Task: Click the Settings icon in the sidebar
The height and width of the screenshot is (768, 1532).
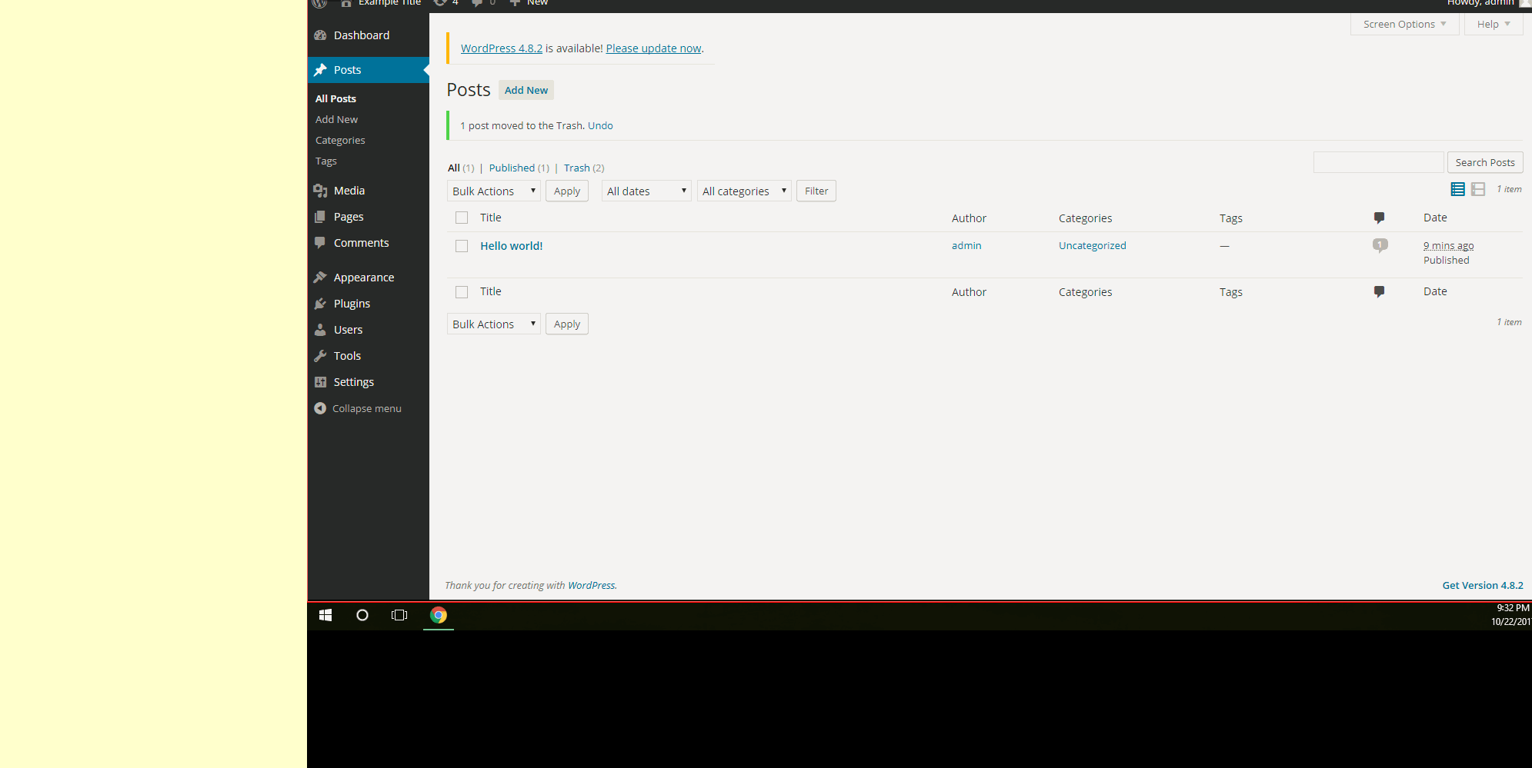Action: 320,382
